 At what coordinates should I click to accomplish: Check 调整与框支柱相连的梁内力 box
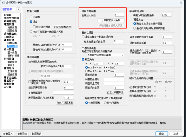pyautogui.click(x=83, y=37)
